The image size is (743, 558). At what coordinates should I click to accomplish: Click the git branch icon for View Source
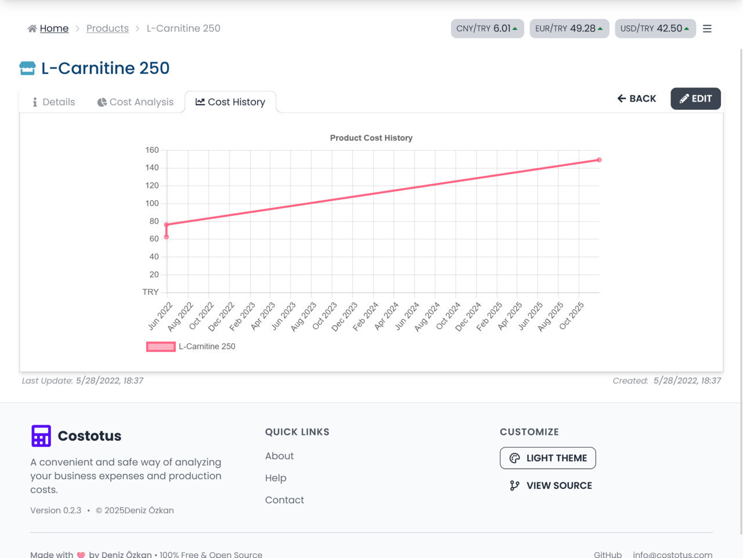tap(514, 485)
